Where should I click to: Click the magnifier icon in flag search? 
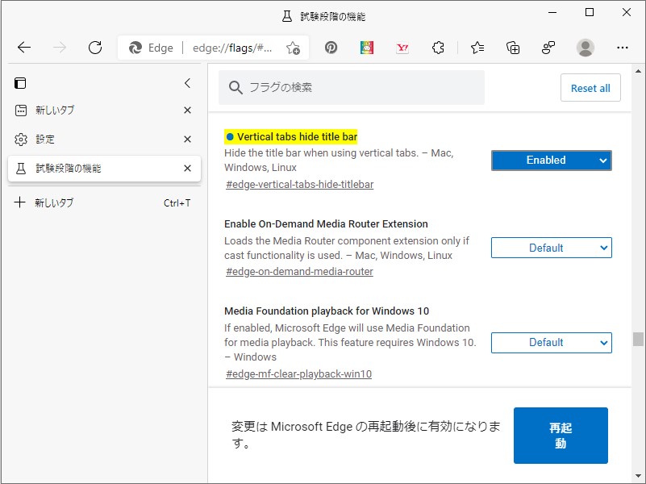point(235,87)
